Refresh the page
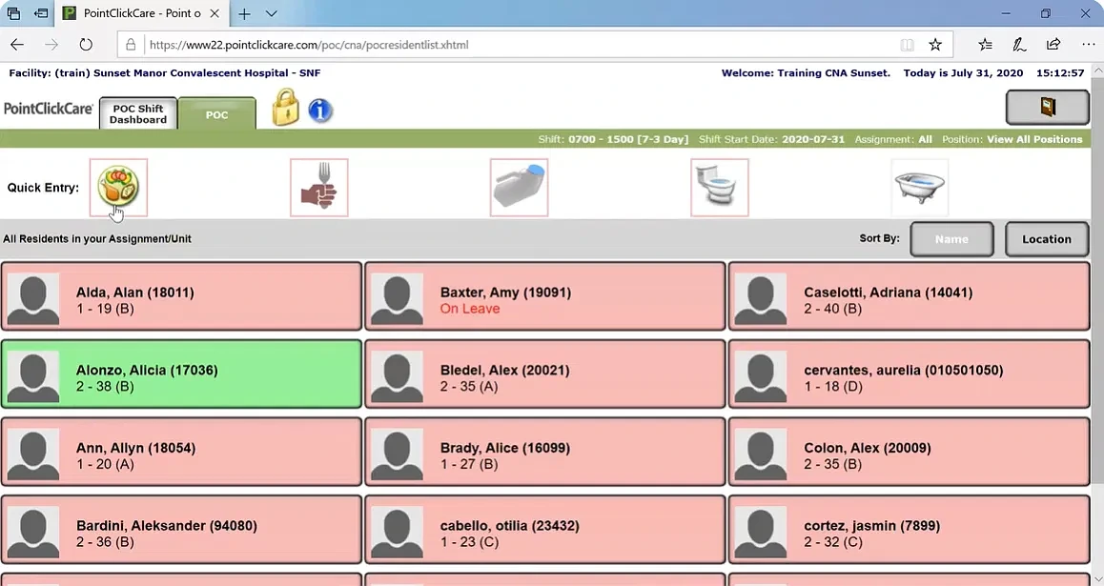The width and height of the screenshot is (1104, 586). (86, 45)
